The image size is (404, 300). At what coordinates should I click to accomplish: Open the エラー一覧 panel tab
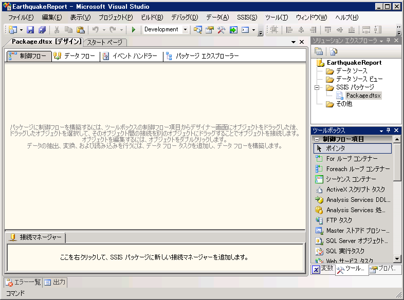(23, 283)
